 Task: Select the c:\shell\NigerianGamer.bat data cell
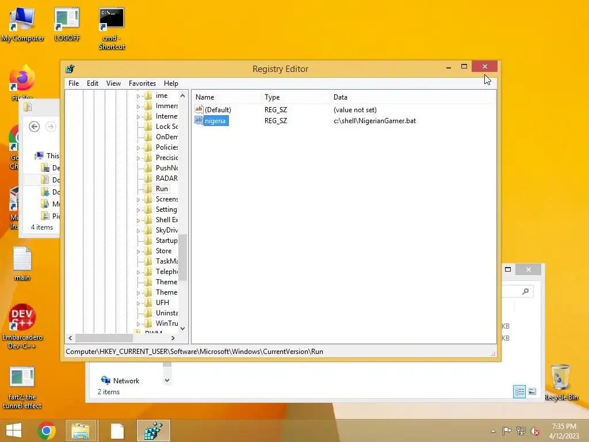pyautogui.click(x=374, y=121)
